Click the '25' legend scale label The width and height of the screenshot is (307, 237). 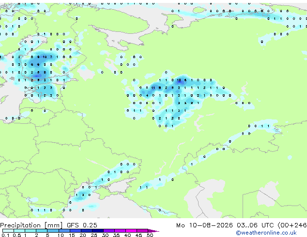tap(94, 235)
